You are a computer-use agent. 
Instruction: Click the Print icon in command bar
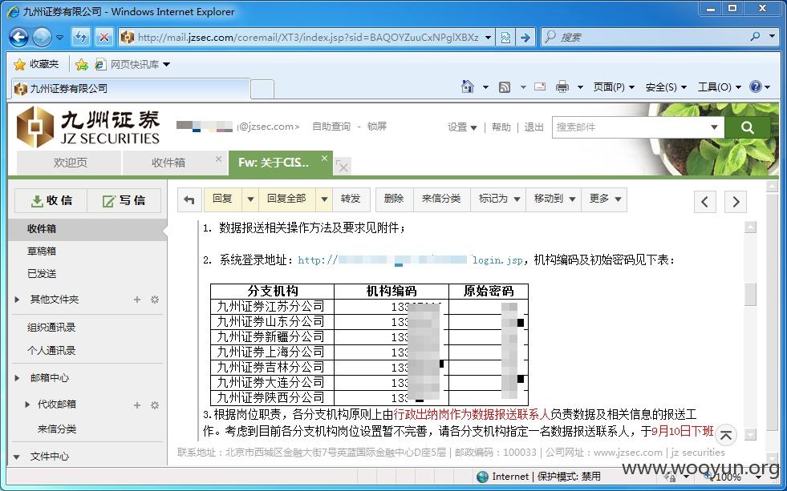(562, 87)
